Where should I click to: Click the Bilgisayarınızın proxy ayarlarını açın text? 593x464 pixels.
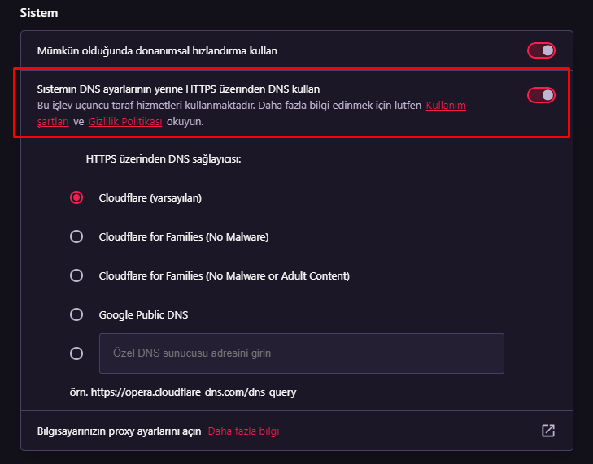(119, 431)
